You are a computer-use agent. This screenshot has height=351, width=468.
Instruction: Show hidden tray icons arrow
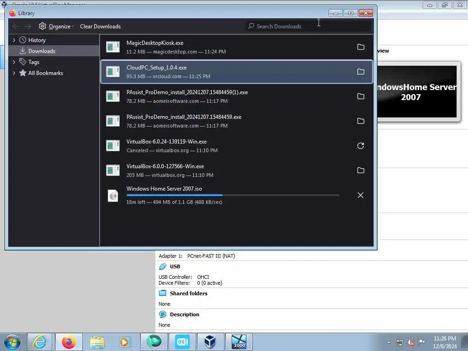tap(388, 343)
